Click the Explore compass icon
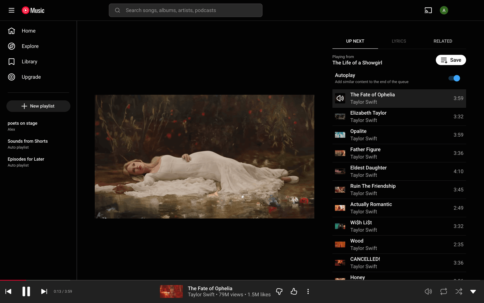Viewport: 484px width, 303px height. click(x=11, y=46)
